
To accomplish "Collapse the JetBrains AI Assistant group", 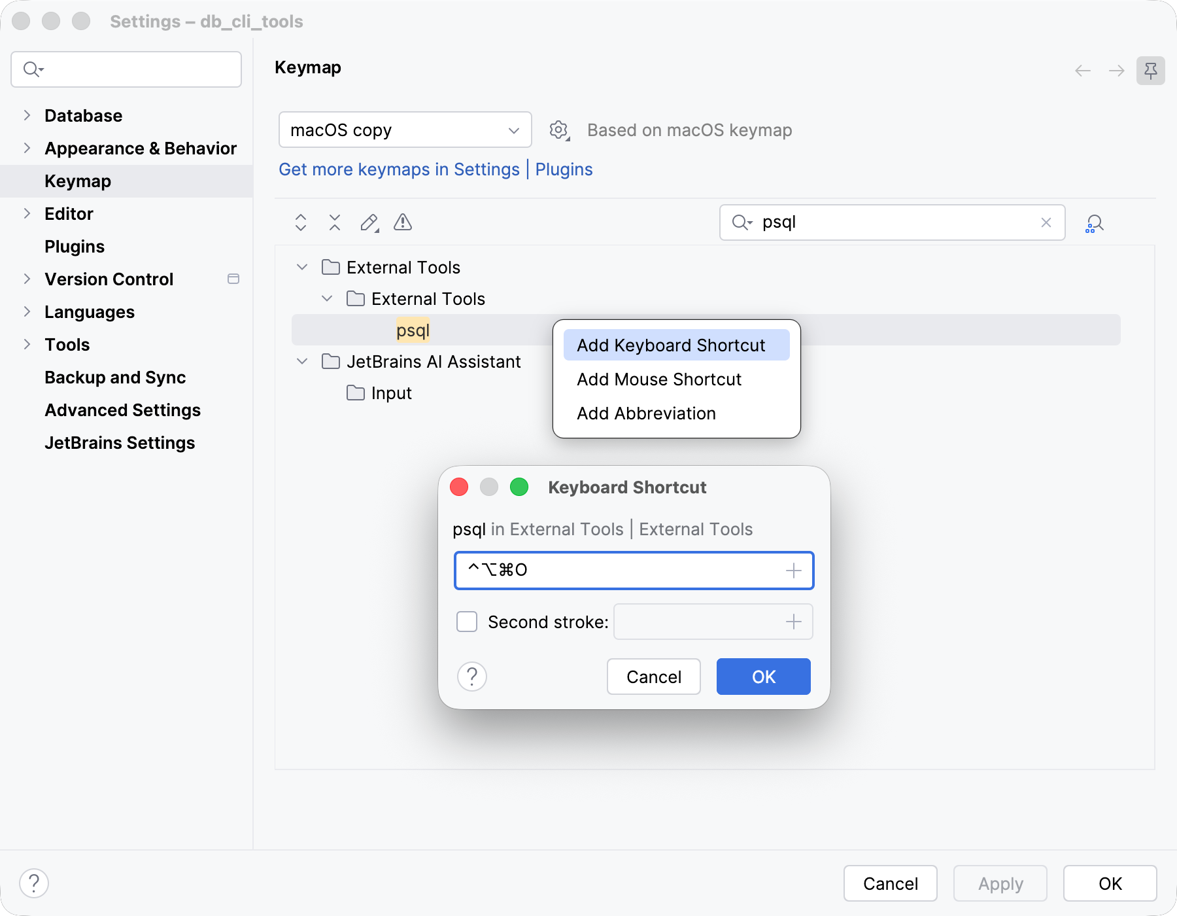I will pyautogui.click(x=302, y=361).
